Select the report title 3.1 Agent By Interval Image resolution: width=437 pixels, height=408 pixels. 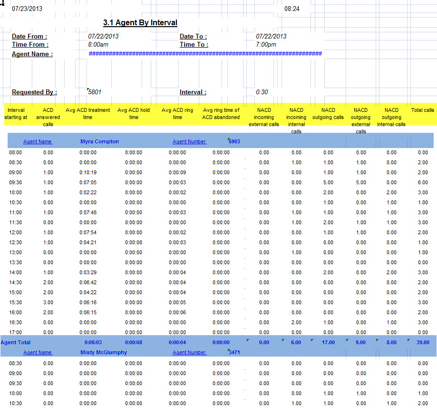pyautogui.click(x=140, y=23)
